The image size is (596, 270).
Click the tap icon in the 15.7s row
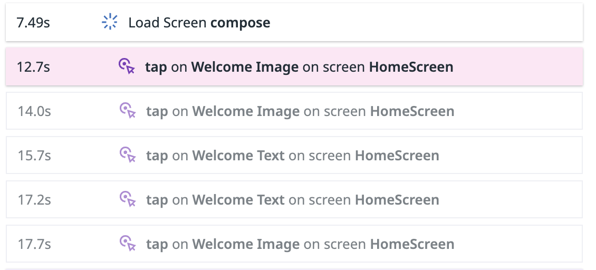click(x=128, y=155)
